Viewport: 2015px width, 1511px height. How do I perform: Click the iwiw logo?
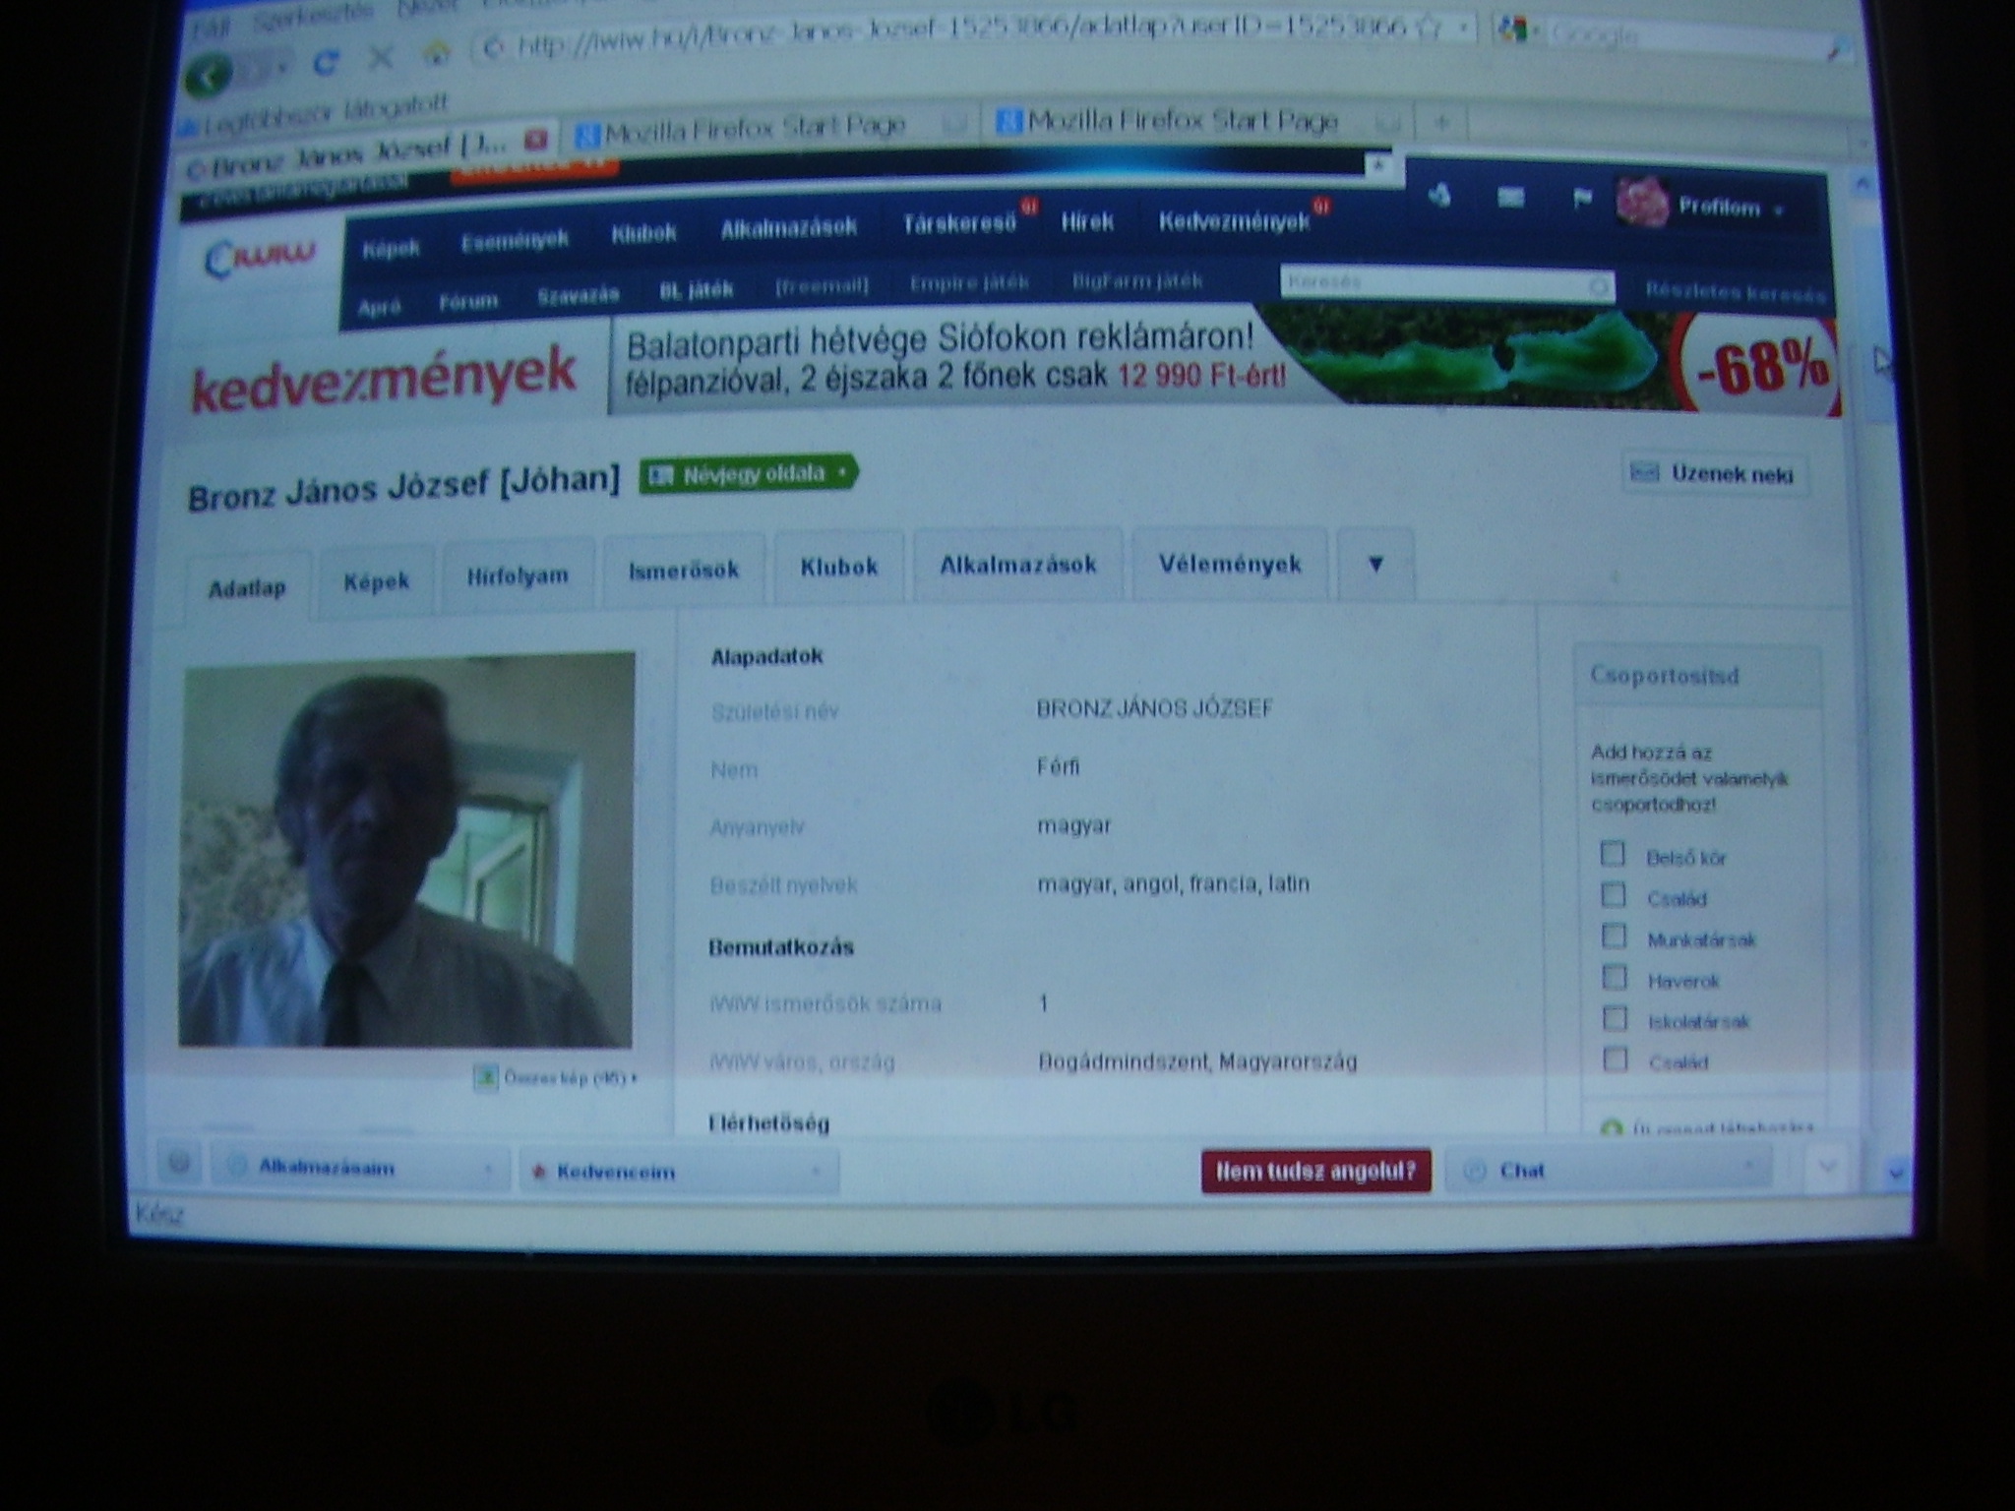tap(261, 258)
